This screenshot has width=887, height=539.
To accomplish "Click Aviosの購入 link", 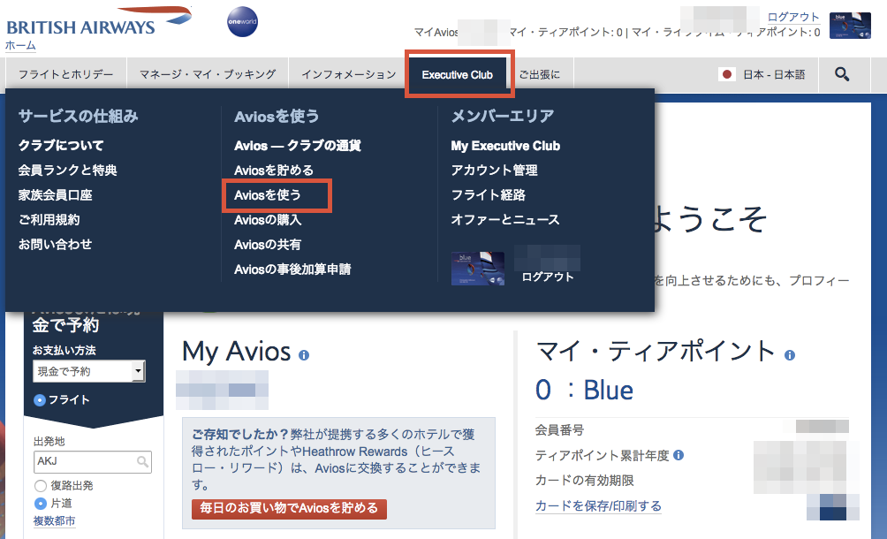I will 268,219.
